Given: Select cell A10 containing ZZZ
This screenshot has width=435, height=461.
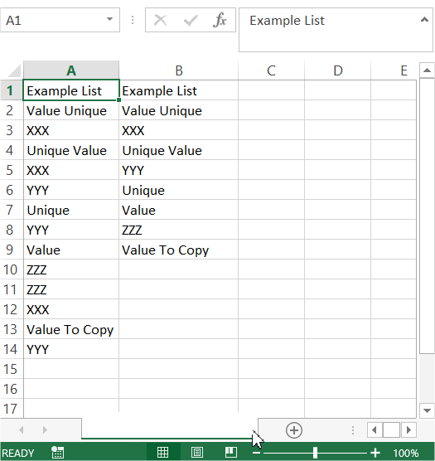Looking at the screenshot, I should (71, 269).
